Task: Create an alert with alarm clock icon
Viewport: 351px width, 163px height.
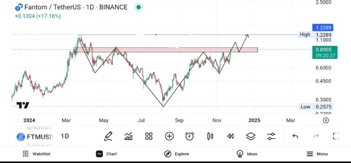Action: 190,136
